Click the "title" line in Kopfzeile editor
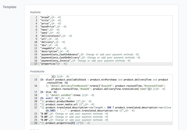Image resolution: width=187 pixels, height=130 pixels. point(50,20)
